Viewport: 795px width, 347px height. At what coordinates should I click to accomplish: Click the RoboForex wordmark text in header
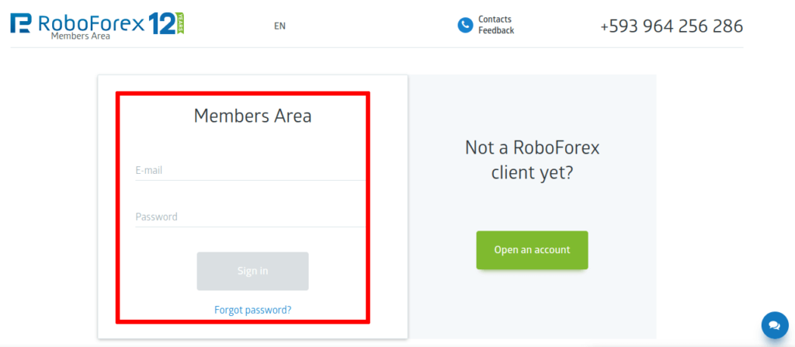[x=92, y=23]
